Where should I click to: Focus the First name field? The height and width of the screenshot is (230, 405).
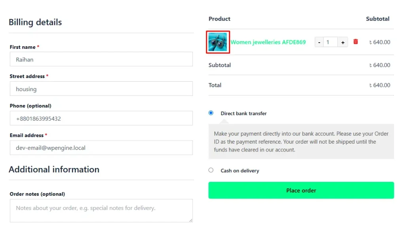click(x=101, y=59)
